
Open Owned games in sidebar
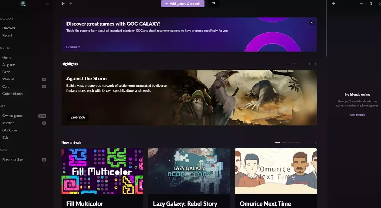pyautogui.click(x=13, y=116)
